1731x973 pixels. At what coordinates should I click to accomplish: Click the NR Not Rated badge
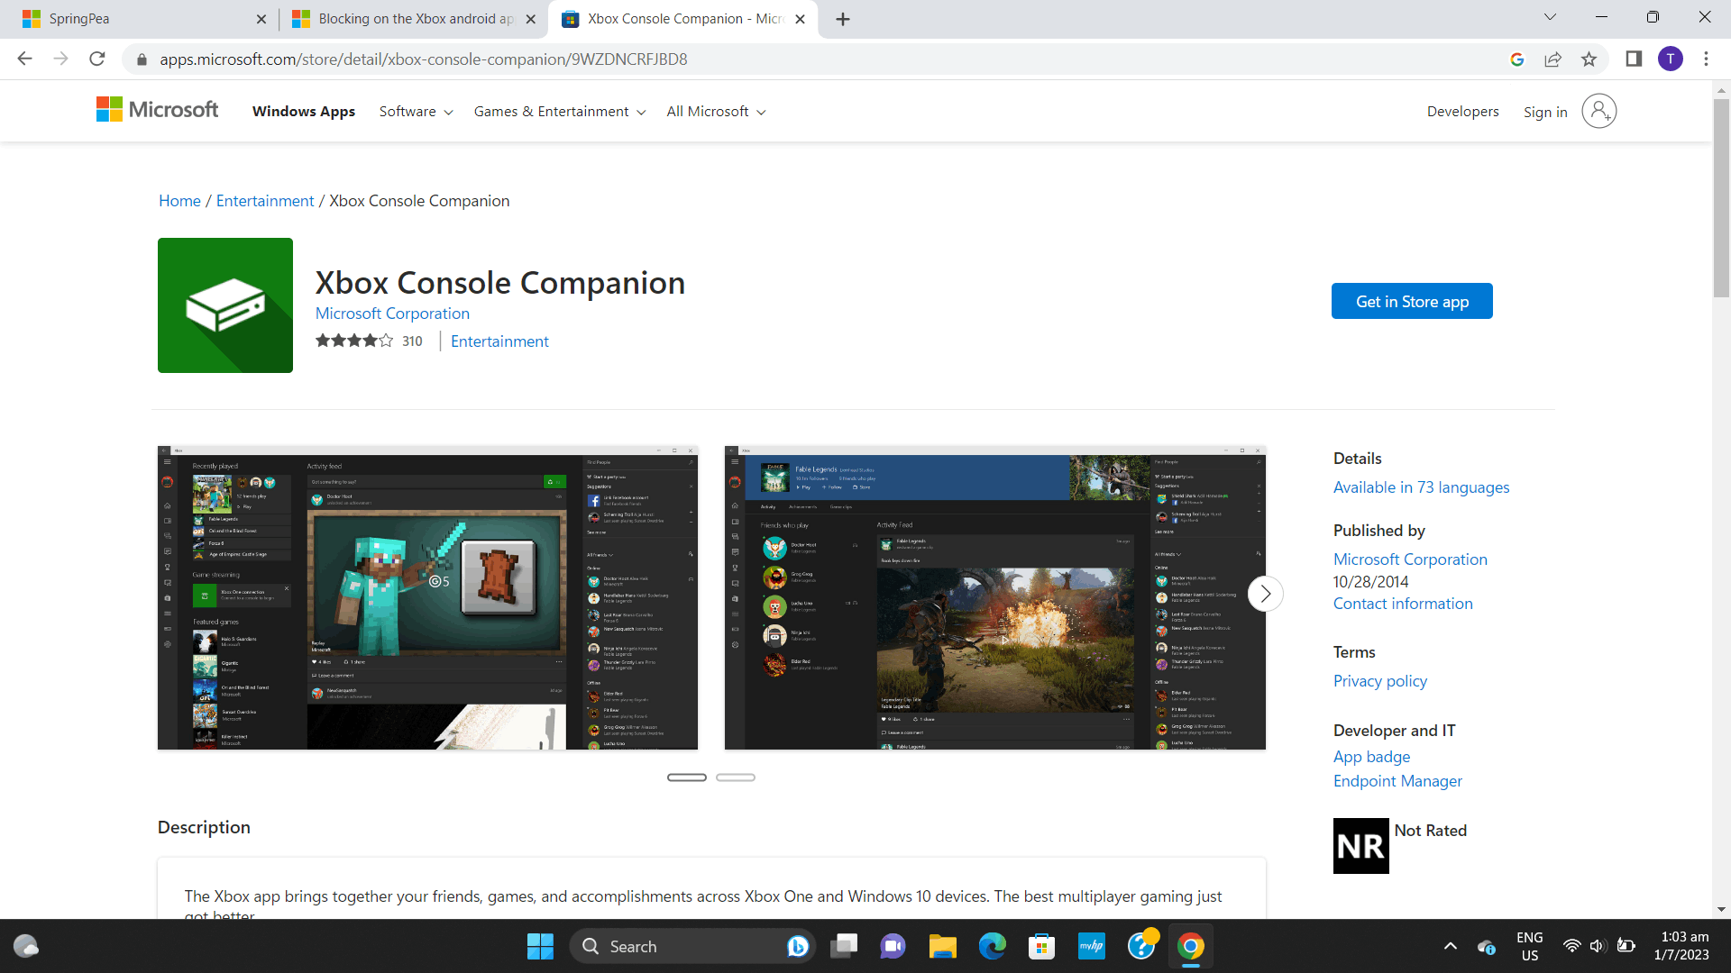click(x=1361, y=846)
